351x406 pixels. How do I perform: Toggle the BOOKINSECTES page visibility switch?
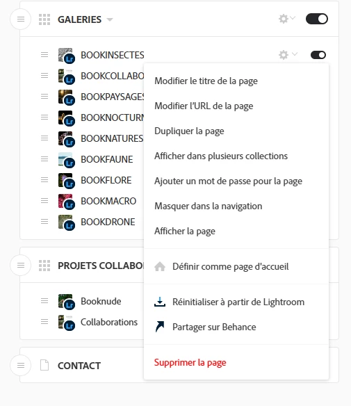tap(318, 55)
